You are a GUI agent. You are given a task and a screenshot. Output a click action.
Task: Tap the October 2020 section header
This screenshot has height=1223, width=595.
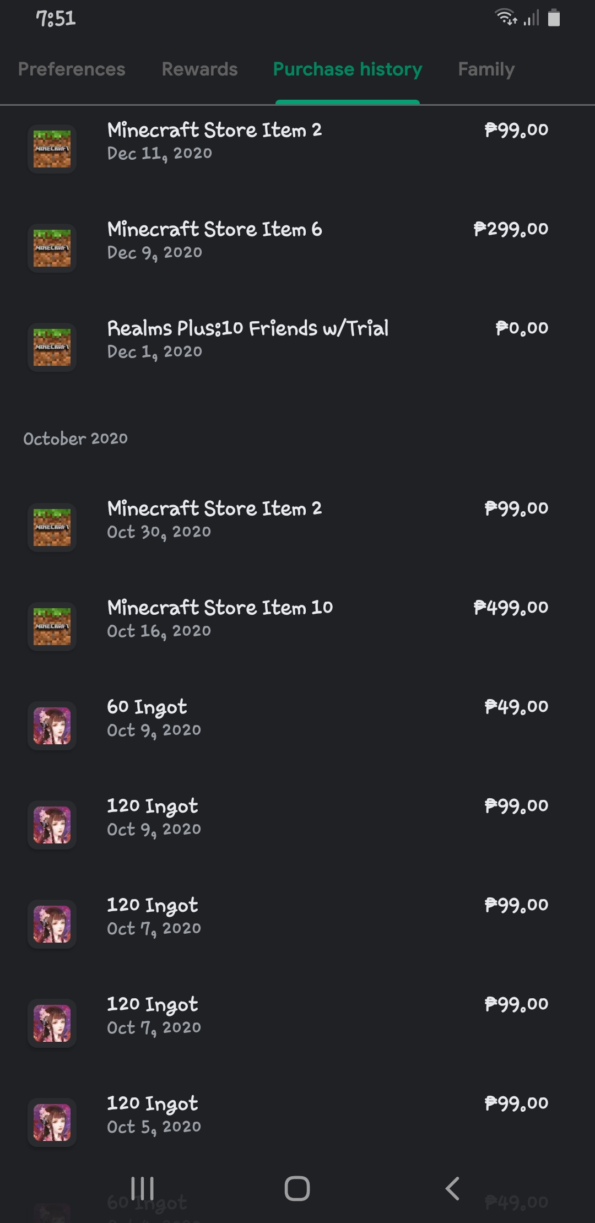point(75,439)
